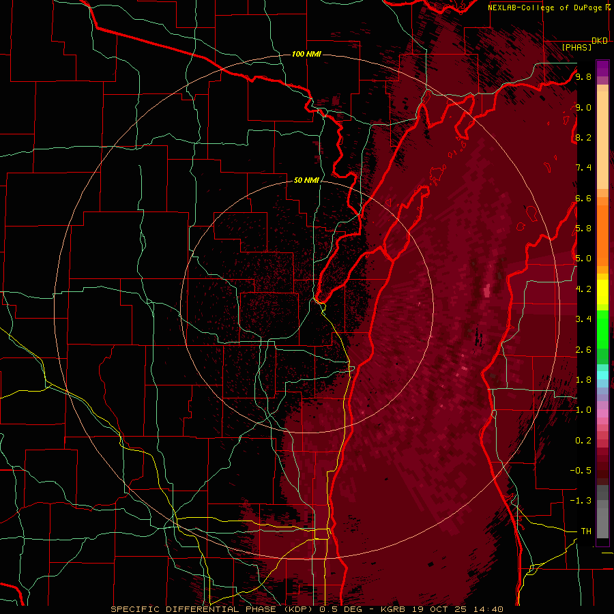614x614 pixels.
Task: Click the TH threshold label on the scale
Action: 586,531
